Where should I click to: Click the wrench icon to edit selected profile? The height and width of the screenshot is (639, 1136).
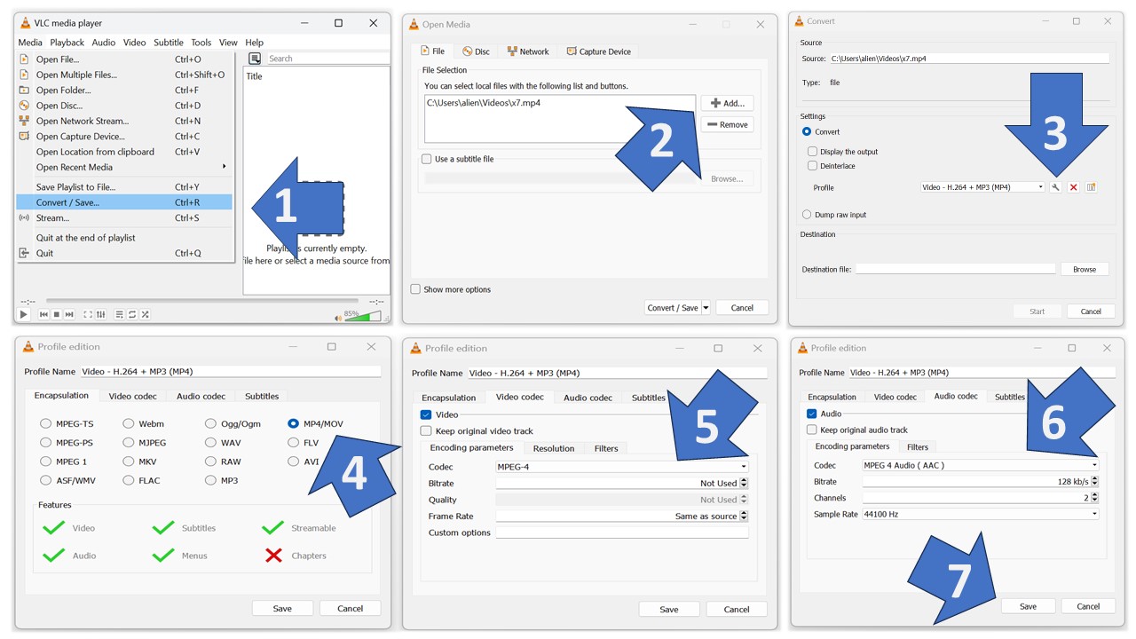click(x=1055, y=187)
